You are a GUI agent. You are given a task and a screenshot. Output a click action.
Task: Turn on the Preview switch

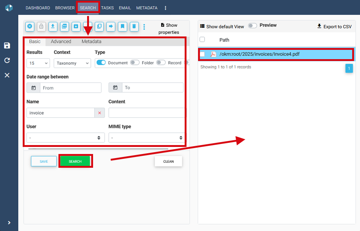coord(252,25)
